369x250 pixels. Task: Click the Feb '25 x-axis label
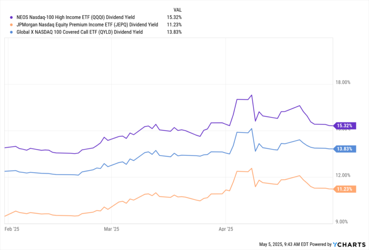pyautogui.click(x=11, y=229)
